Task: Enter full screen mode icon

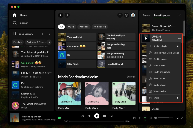Action: 182,118
